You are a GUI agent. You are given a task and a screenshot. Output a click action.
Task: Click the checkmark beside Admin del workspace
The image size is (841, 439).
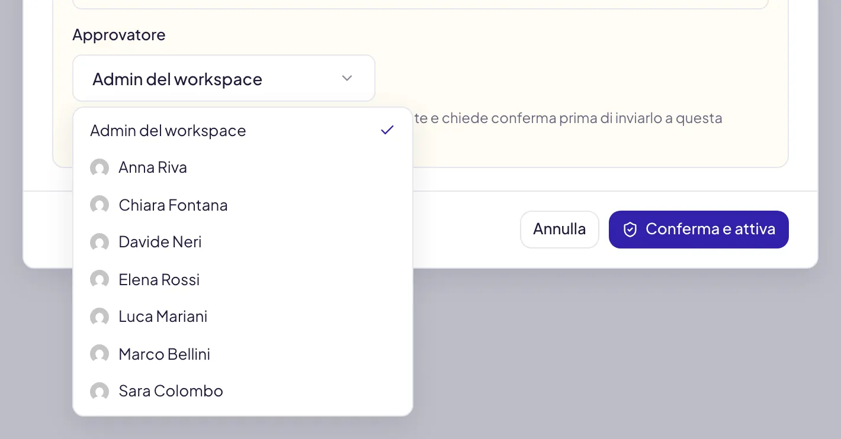coord(387,130)
